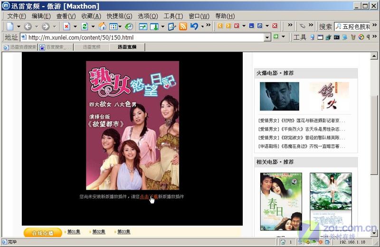
Task: Switch to the 迅雷资源搜索 tab
Action: pyautogui.click(x=20, y=47)
